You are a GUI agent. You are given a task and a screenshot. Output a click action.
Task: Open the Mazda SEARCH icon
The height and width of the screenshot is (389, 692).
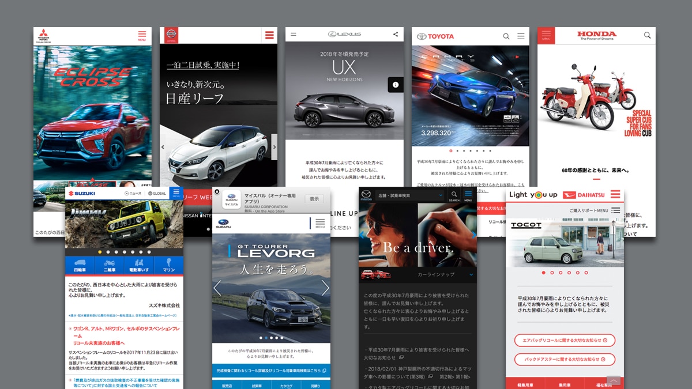tap(454, 195)
